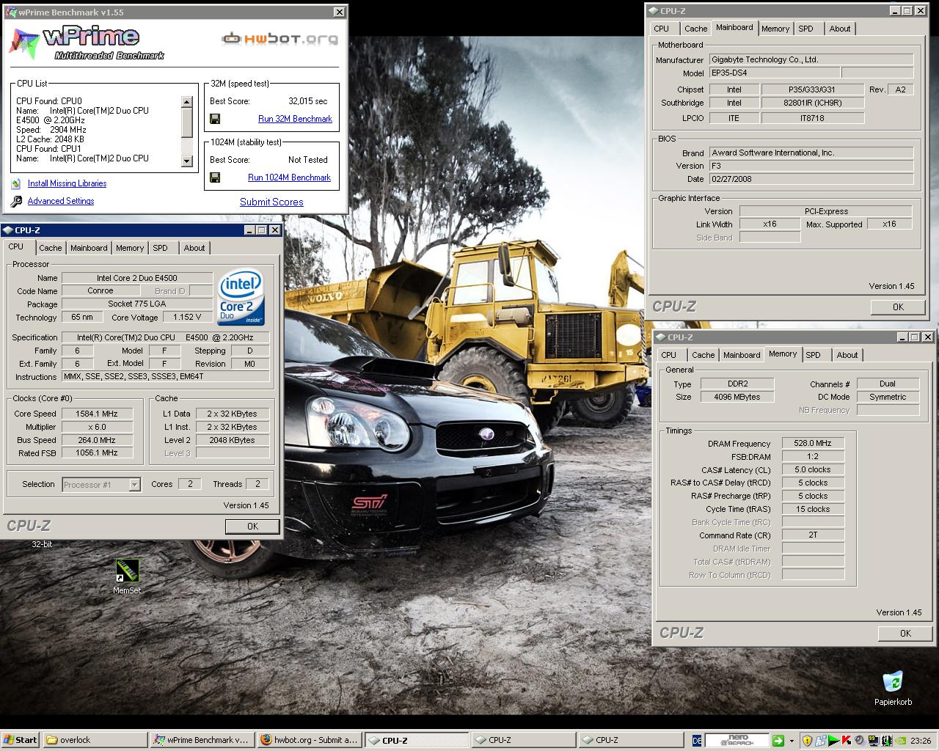Click the Memory Size 4096 MBytes value
Image resolution: width=939 pixels, height=751 pixels.
(737, 397)
